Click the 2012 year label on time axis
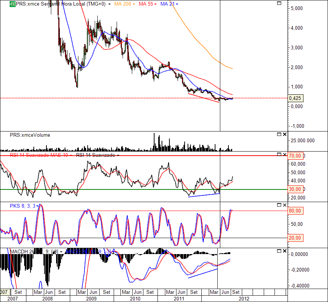The width and height of the screenshot is (328, 302). (x=244, y=299)
